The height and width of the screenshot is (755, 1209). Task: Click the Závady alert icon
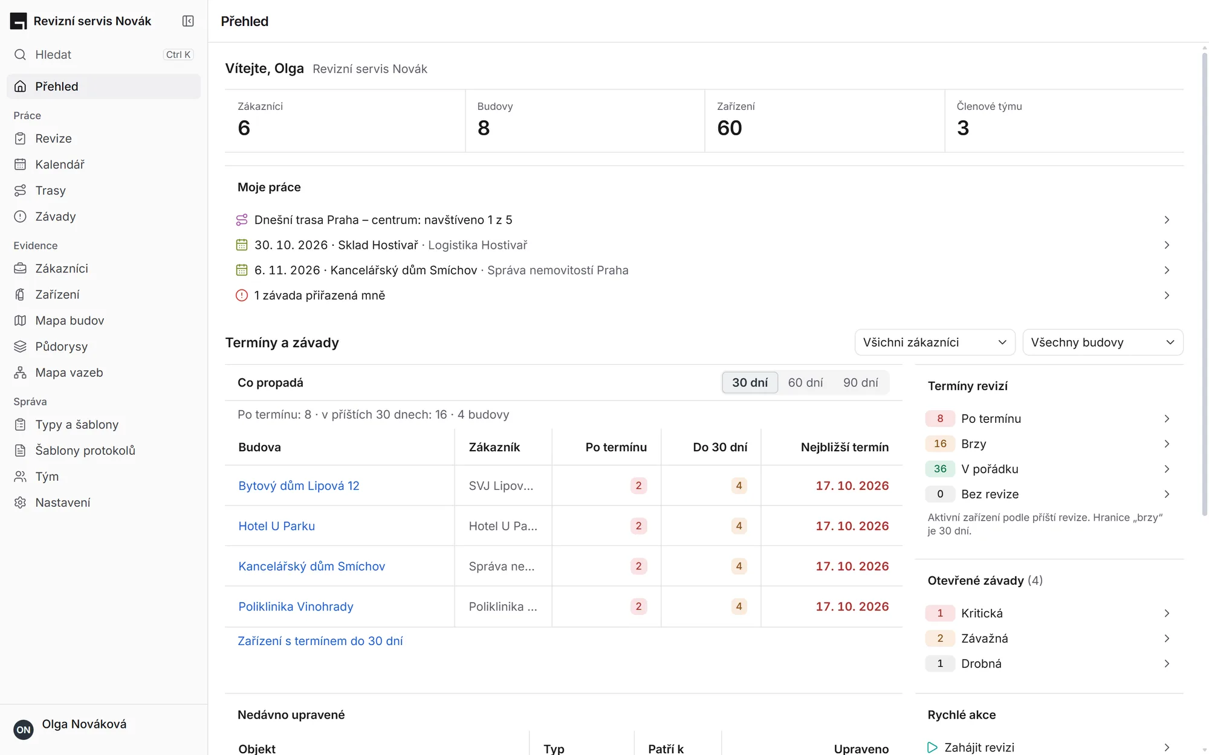[x=20, y=216]
